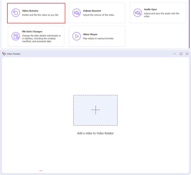Image resolution: width=191 pixels, height=175 pixels.
Task: Click the plus icon to add video
Action: tap(95, 110)
